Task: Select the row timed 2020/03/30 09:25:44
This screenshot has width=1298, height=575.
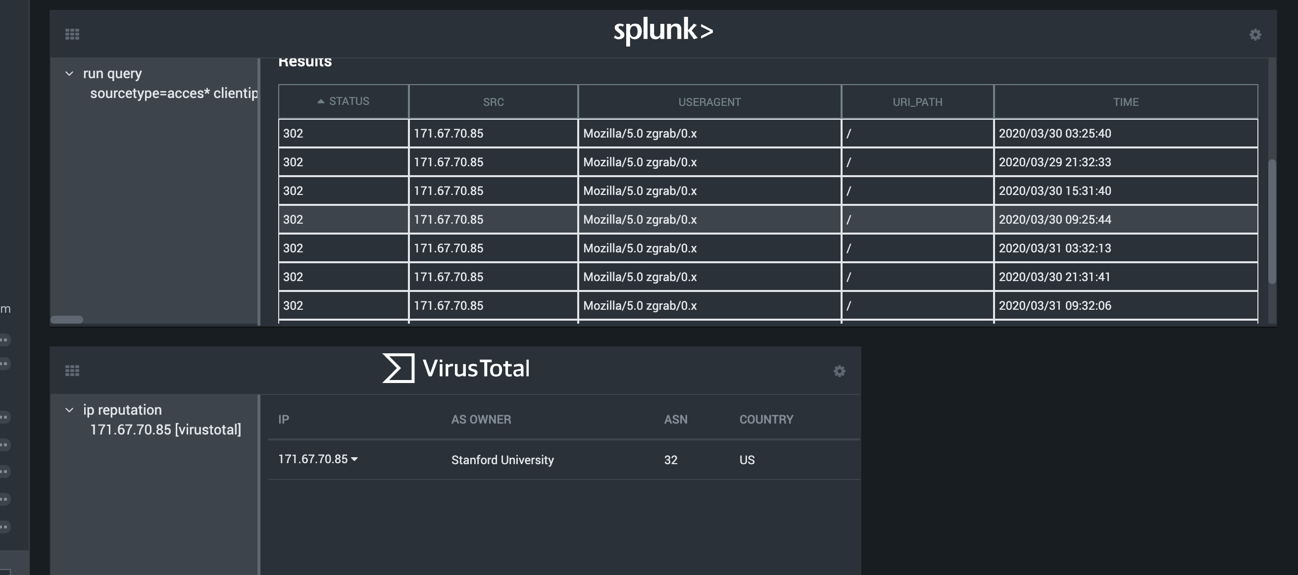Action: (x=768, y=219)
